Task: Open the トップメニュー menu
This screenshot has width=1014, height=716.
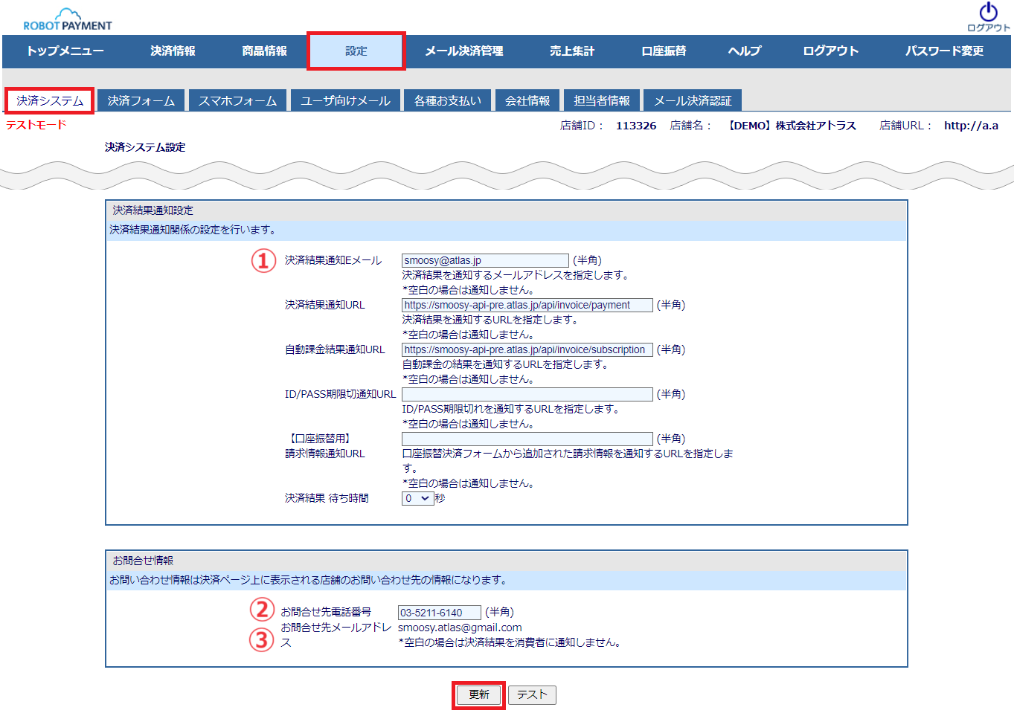Action: [65, 51]
